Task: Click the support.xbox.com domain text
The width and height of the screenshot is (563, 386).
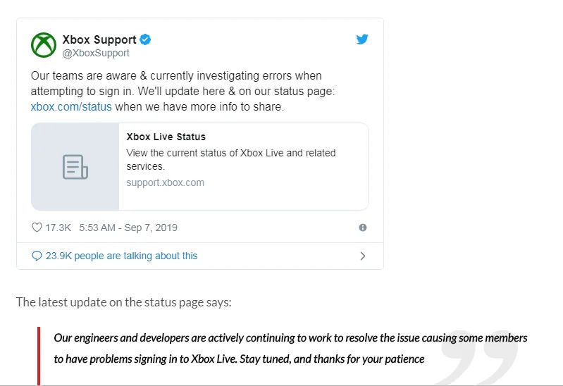Action: tap(165, 182)
